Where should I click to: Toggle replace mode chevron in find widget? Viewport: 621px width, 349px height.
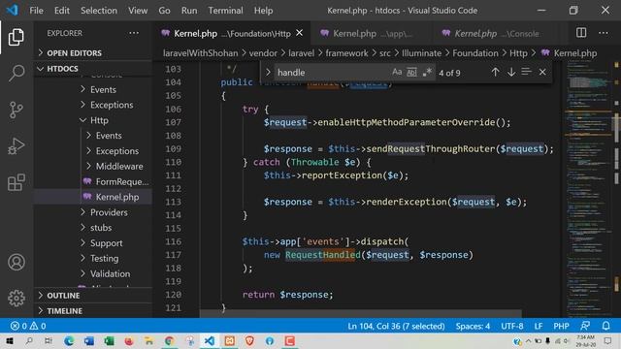(268, 72)
